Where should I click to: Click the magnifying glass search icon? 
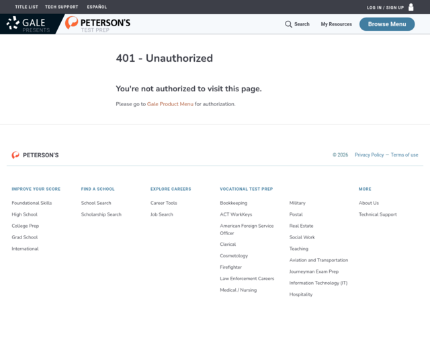pyautogui.click(x=288, y=24)
